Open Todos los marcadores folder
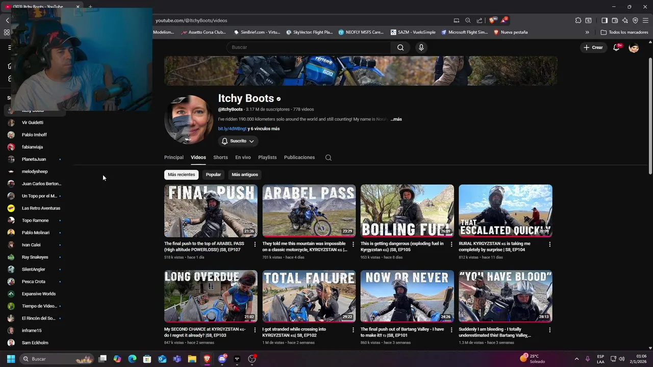Screen dimensions: 653x367 (624, 32)
